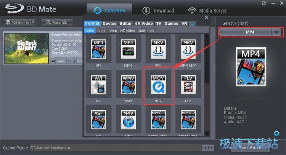Viewport: 286px width, 155px height.
Task: Switch to Games category tab
Action: point(171,24)
